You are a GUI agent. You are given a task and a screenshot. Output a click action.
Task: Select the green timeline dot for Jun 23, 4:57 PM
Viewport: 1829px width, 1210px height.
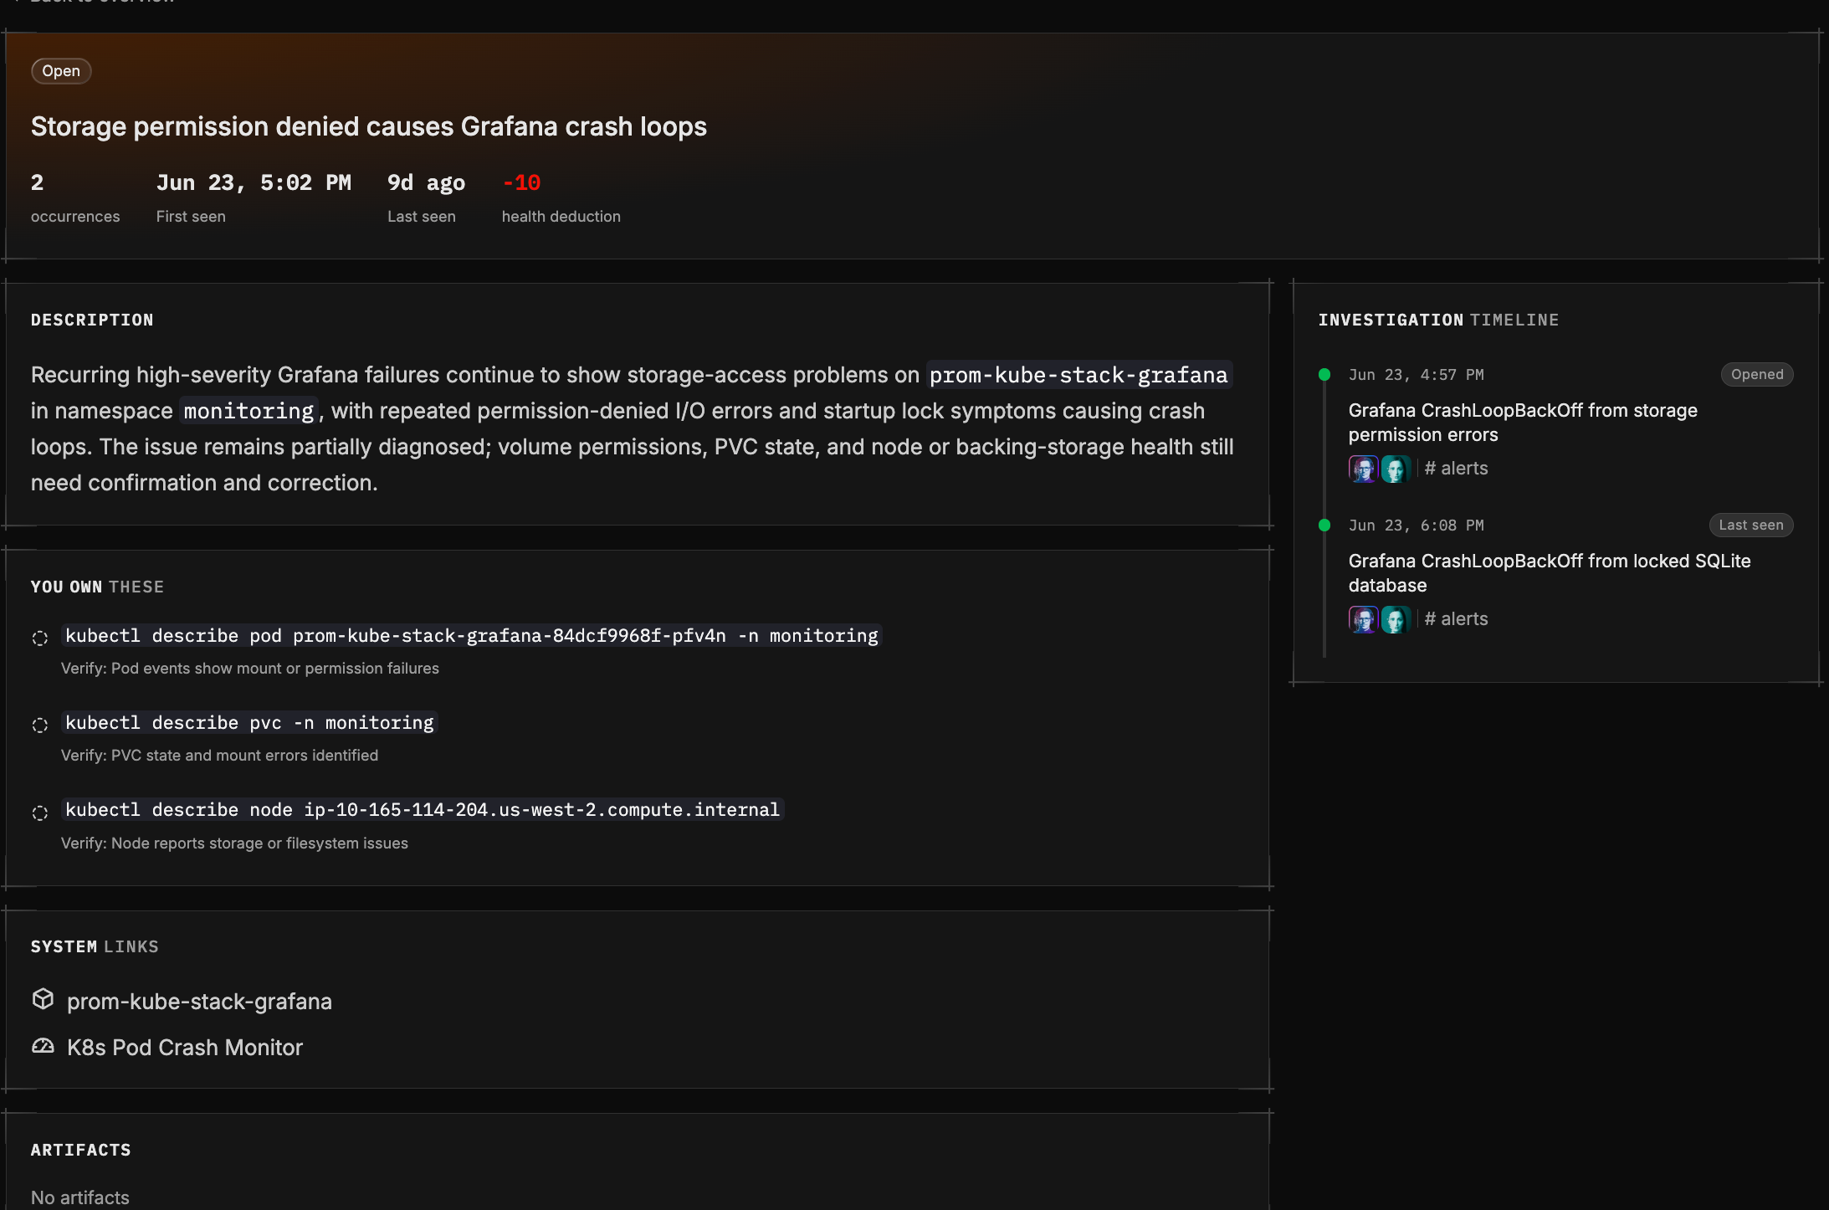coord(1324,375)
